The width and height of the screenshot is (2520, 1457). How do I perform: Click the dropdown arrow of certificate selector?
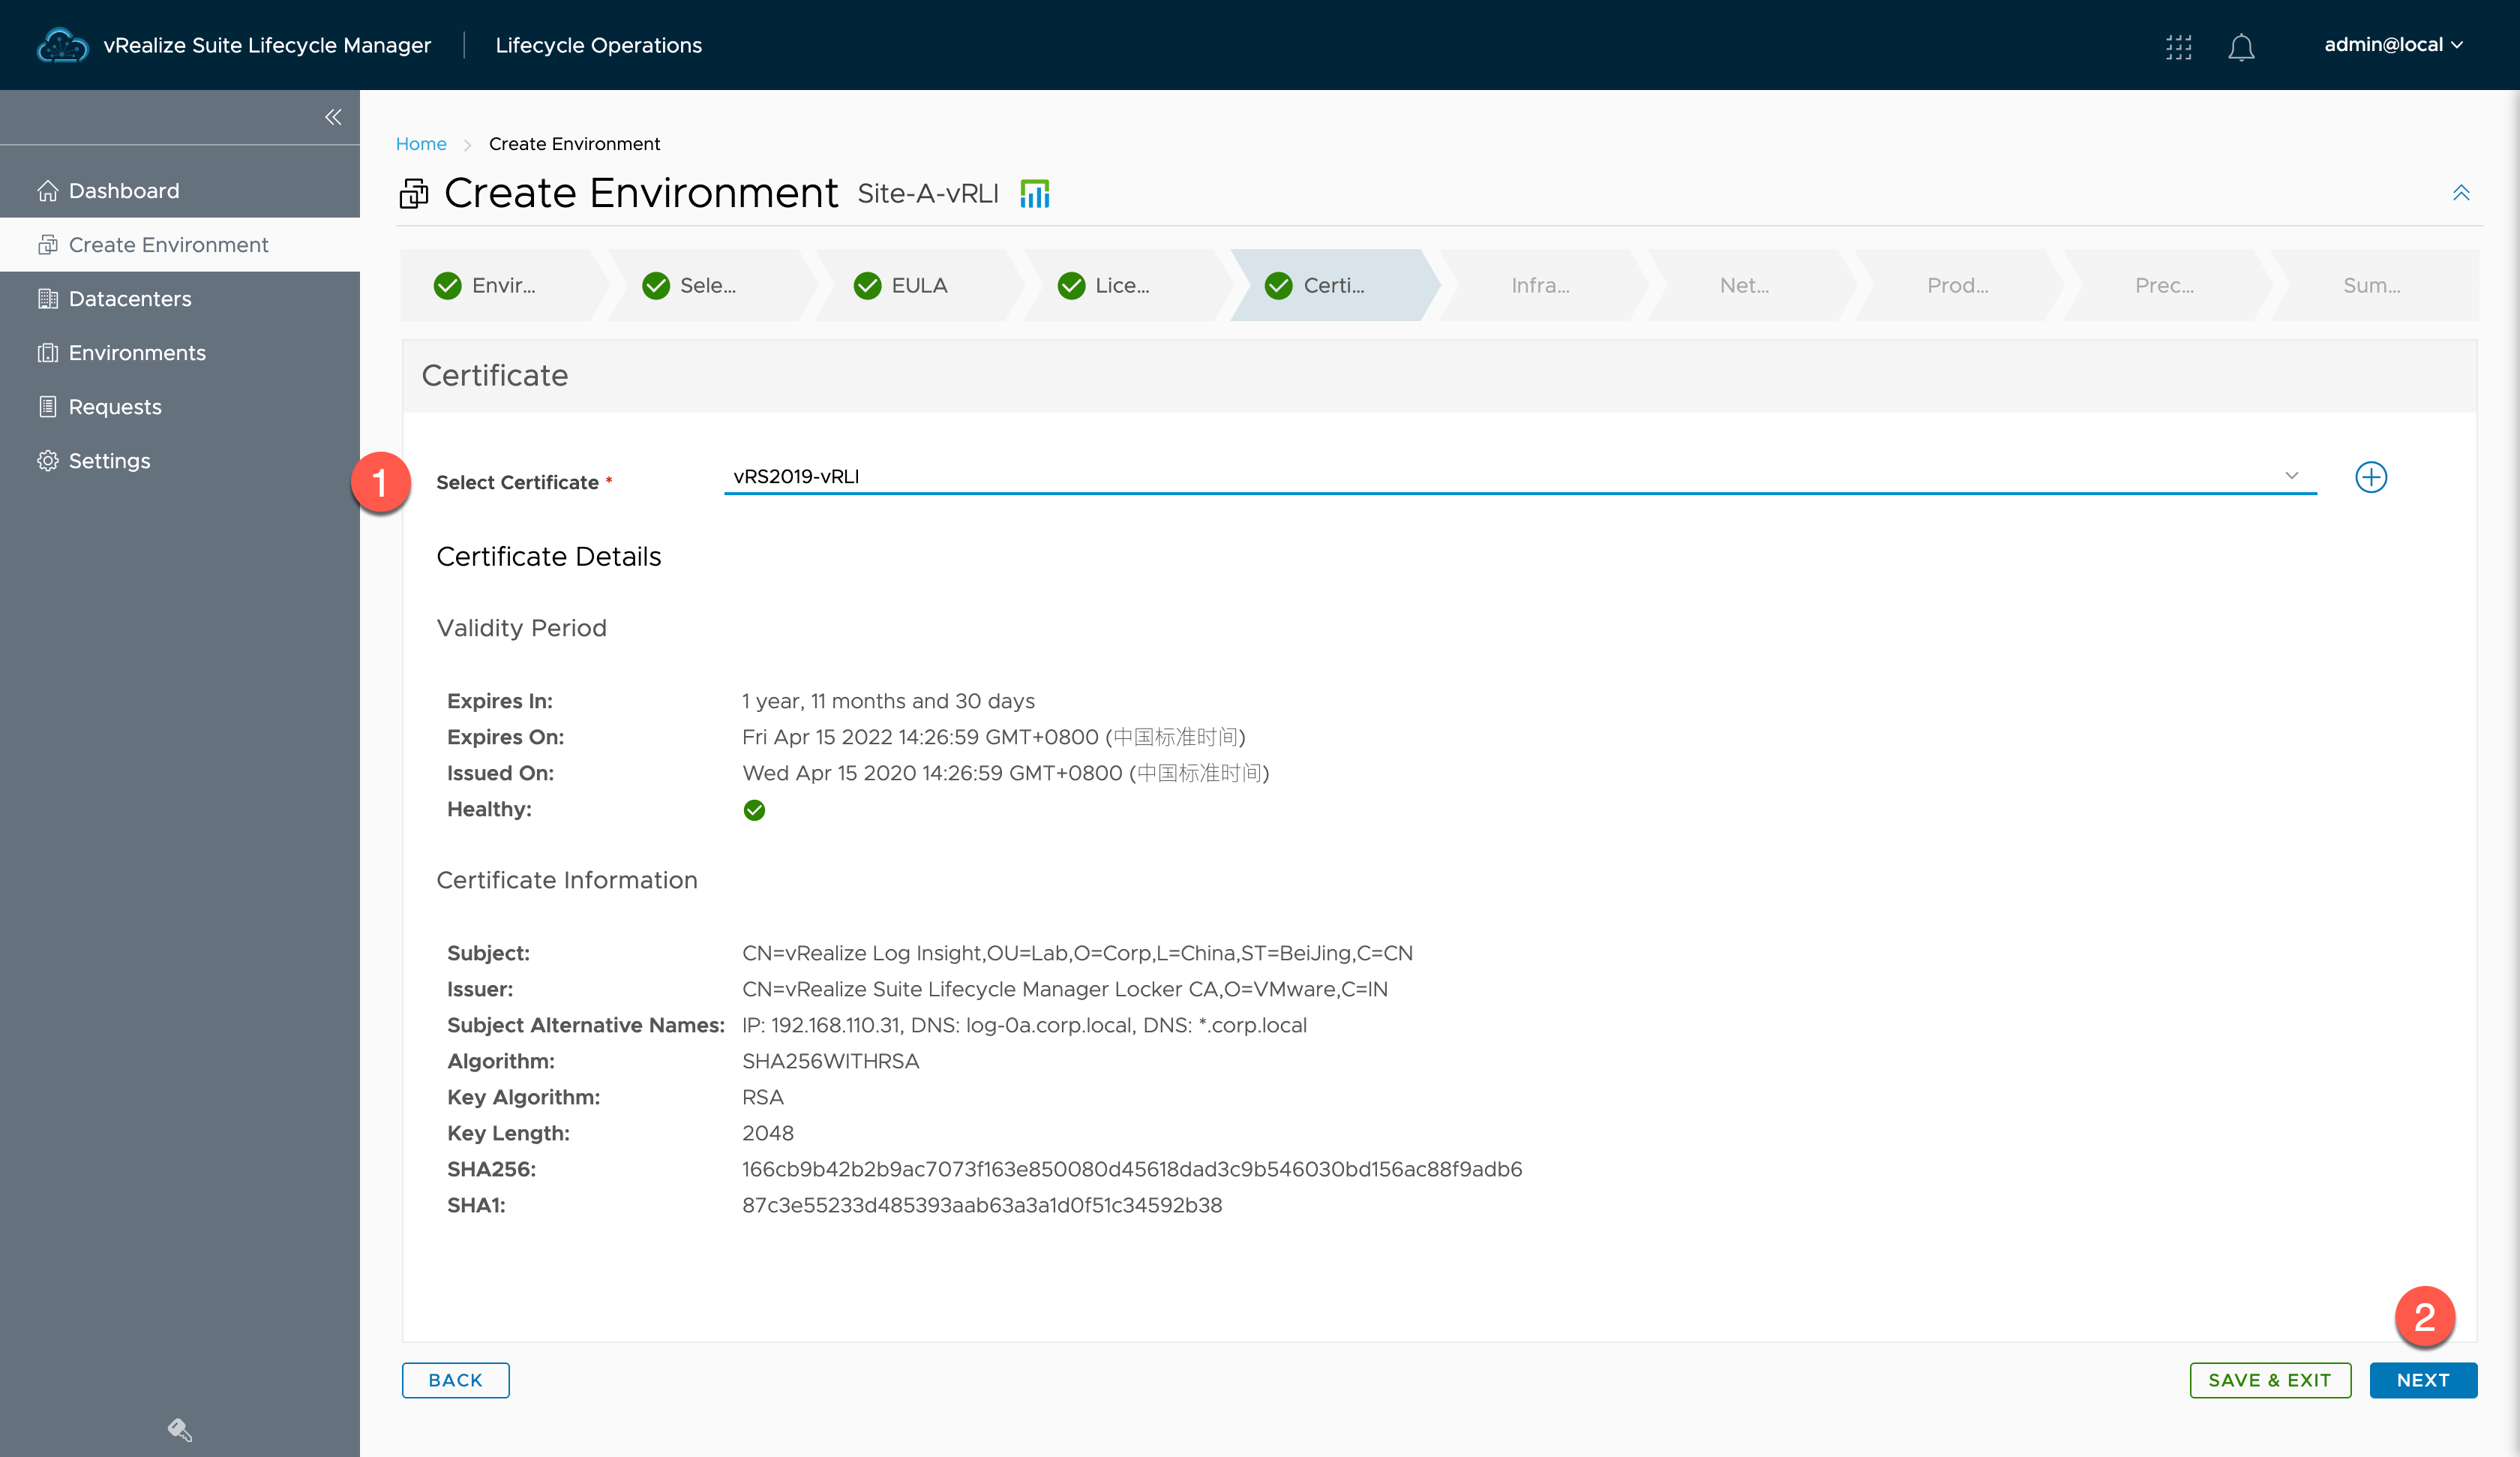pyautogui.click(x=2291, y=476)
